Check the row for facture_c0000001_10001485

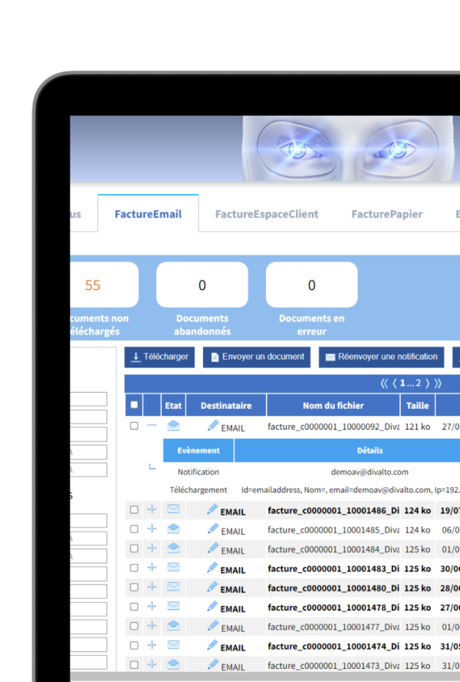click(134, 529)
